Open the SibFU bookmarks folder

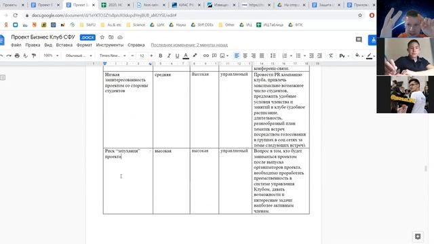(x=87, y=25)
